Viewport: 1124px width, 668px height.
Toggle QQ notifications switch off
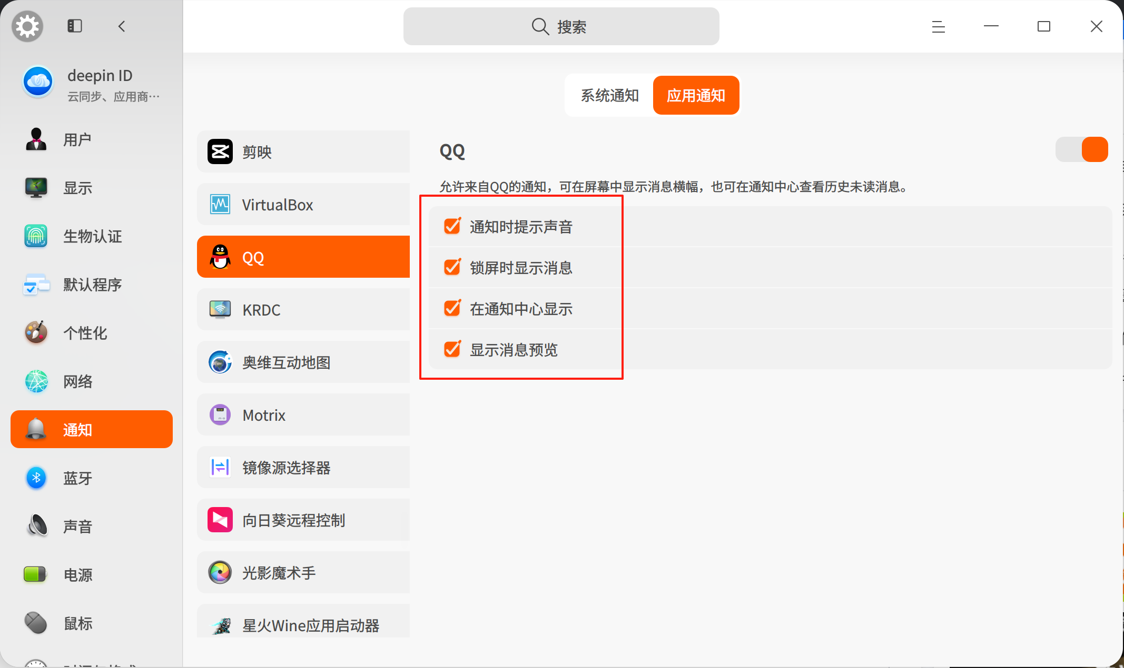1081,149
